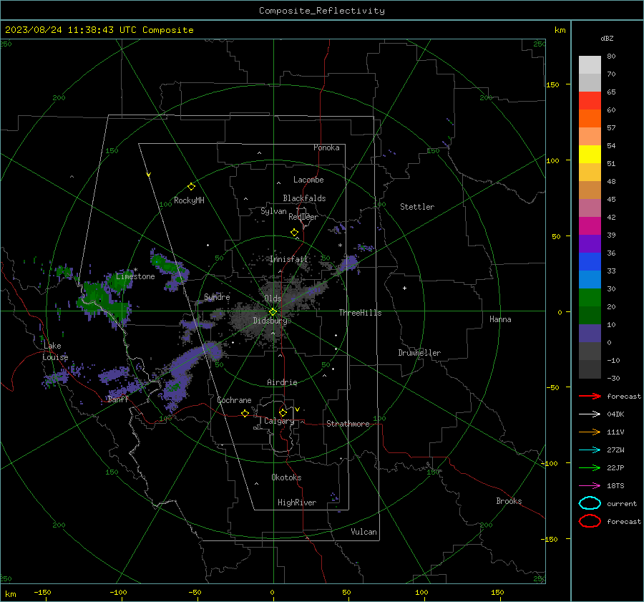
Task: Click the red forecast arrow in legend
Action: pyautogui.click(x=590, y=396)
